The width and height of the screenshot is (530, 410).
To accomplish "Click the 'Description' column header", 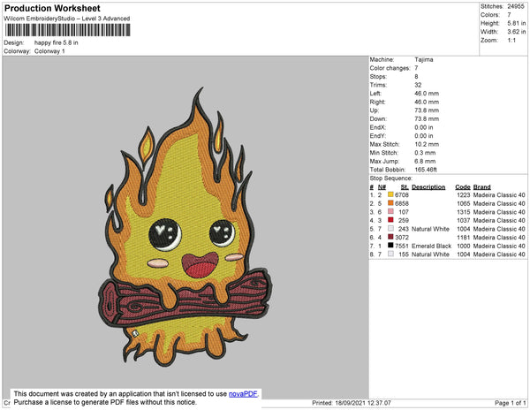I will pyautogui.click(x=428, y=187).
